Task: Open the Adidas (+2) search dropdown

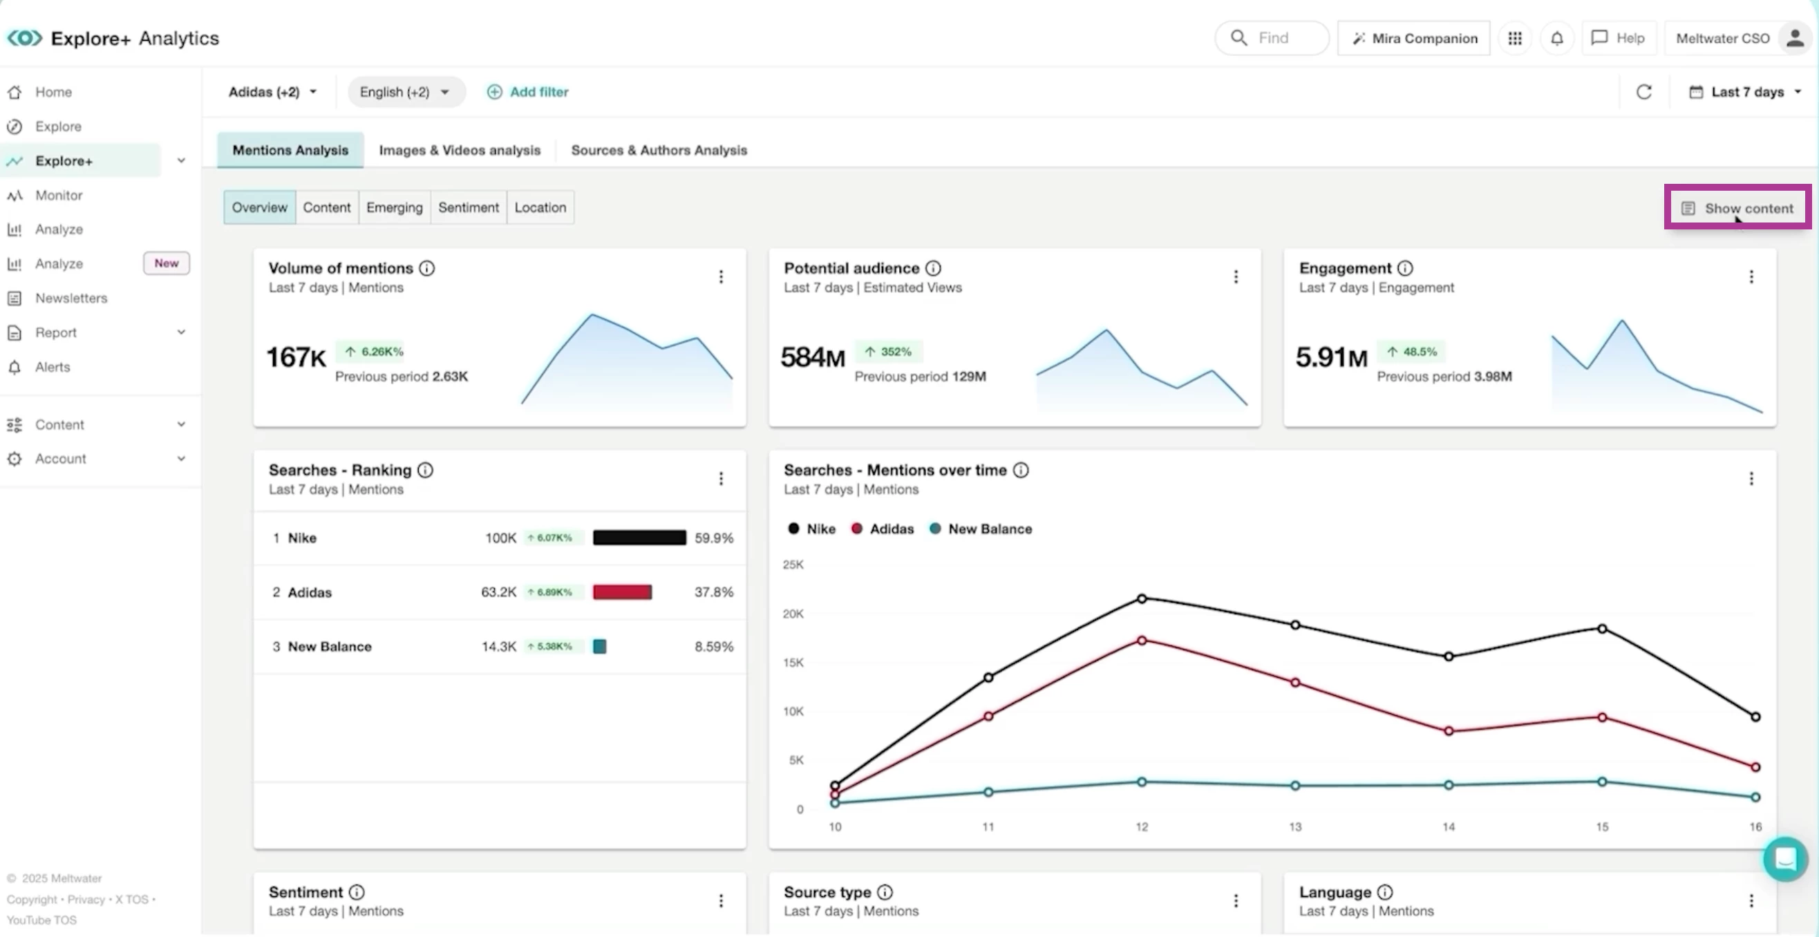Action: click(x=272, y=92)
